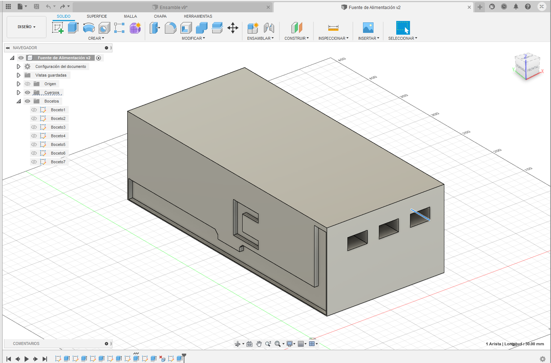Screen dimensions: 551x363
Task: Click the Save icon
Action: coord(37,7)
